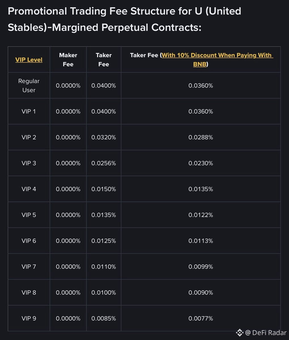Click the DeFi Radar watermark text
This screenshot has width=289, height=340.
[266, 333]
